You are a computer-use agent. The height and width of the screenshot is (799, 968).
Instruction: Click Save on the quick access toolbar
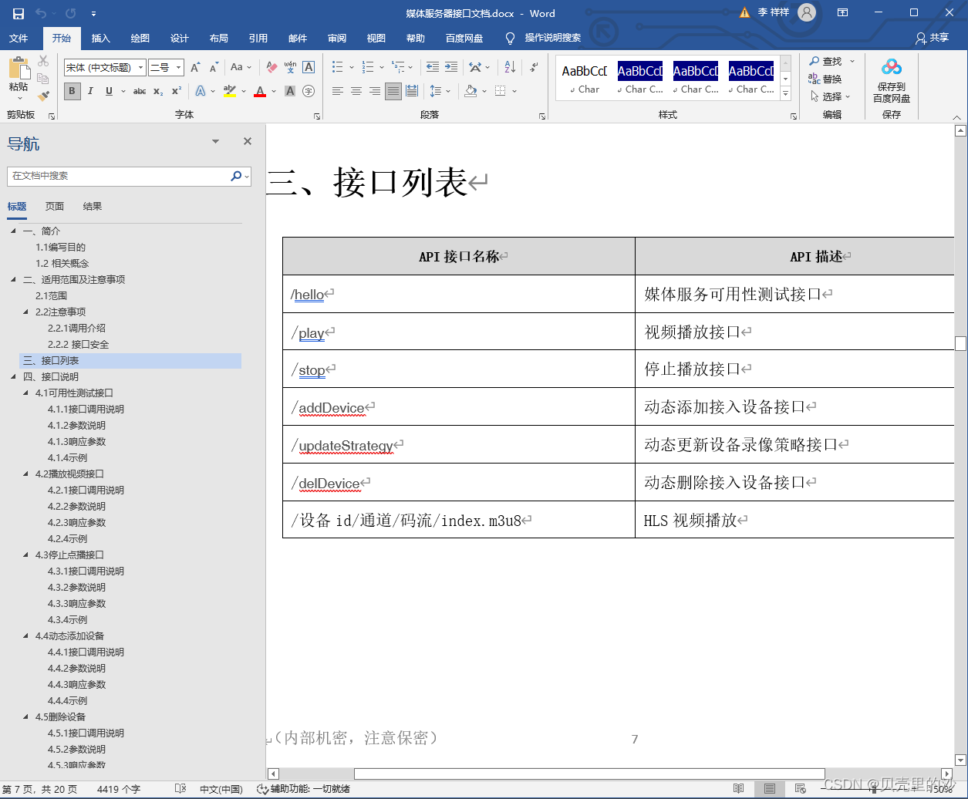18,12
